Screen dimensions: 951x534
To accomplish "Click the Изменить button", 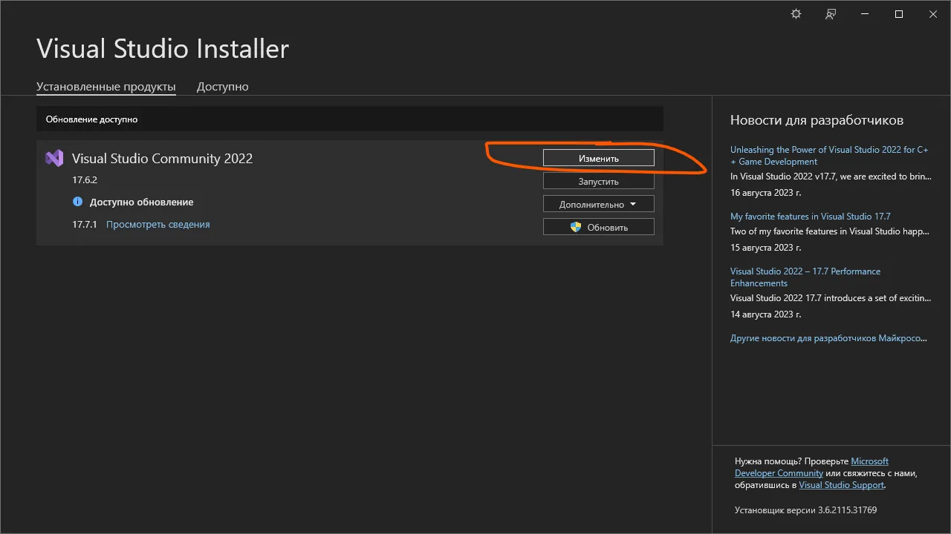I will 599,158.
